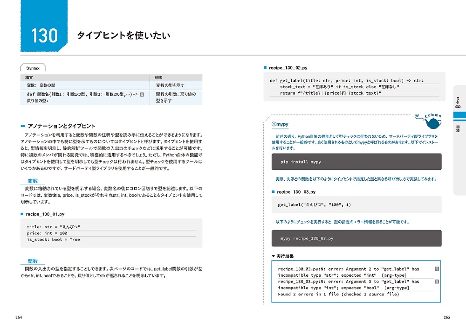The height and width of the screenshot is (331, 466).
Task: Click the code line title: str = "えんぴつ"
Action: 54,227
